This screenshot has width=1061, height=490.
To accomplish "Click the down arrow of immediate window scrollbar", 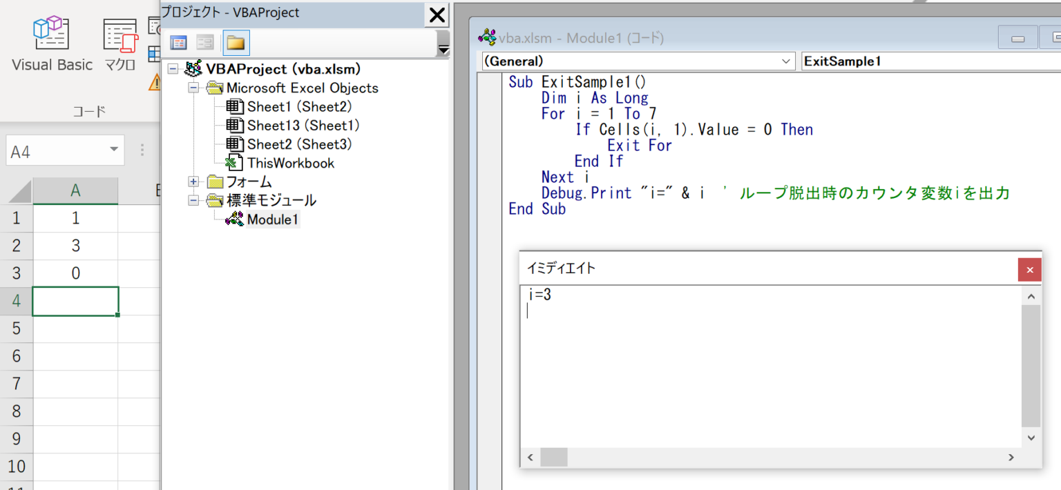I will click(1031, 438).
